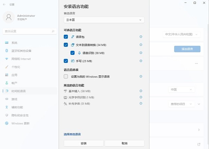
Task: Click the three-dot more options button
Action: point(196,64)
